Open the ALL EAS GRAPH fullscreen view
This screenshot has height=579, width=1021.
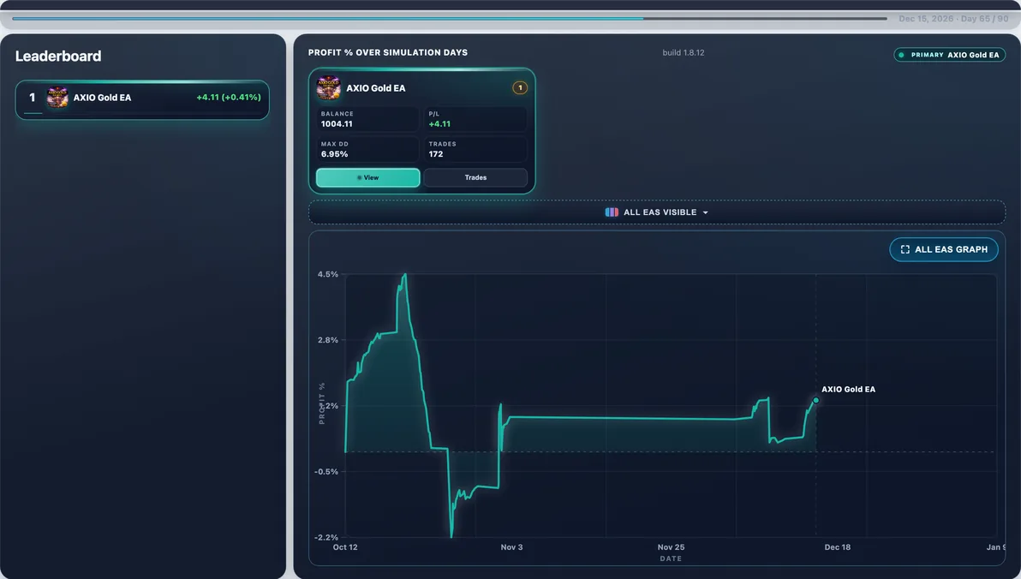pyautogui.click(x=944, y=249)
